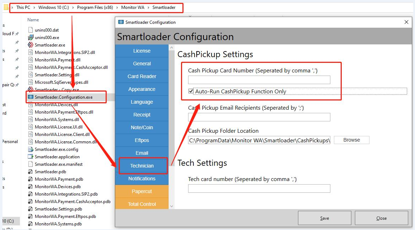
Task: Click the MonitorWA.Devices.pdb file icon
Action: coord(31,186)
